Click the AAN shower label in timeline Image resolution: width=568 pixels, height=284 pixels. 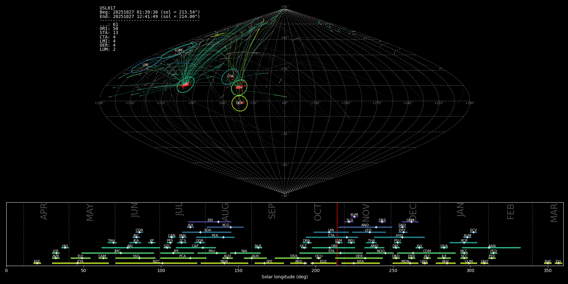[492, 246]
